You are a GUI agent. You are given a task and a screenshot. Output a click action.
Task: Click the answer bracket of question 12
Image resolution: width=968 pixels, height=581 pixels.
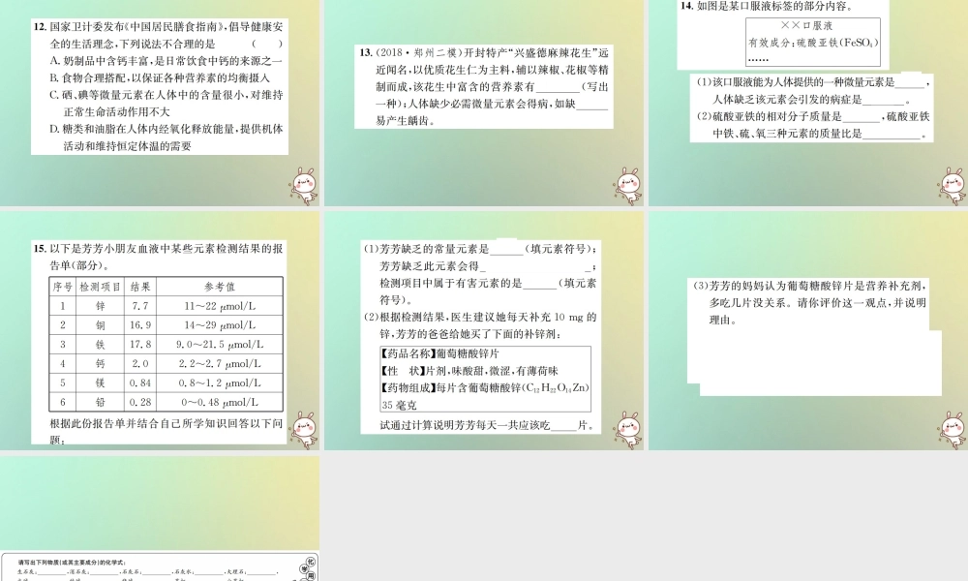click(267, 44)
